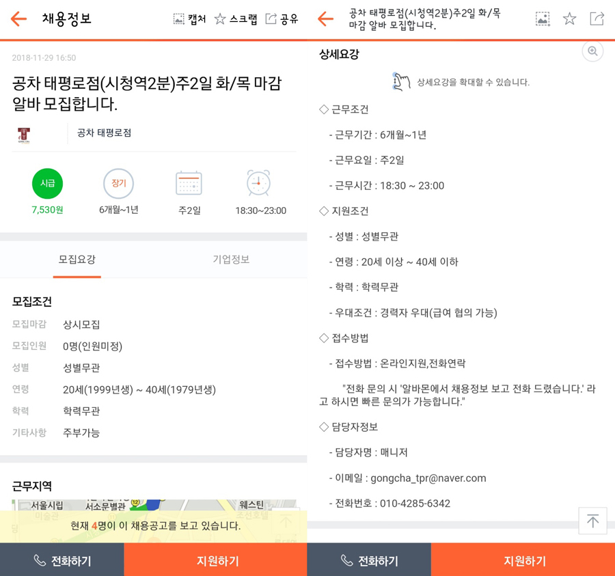Tap 연령 : 20세 이상 ~ 40세 이하 line
Screen dimensions: 615x576
tap(394, 262)
